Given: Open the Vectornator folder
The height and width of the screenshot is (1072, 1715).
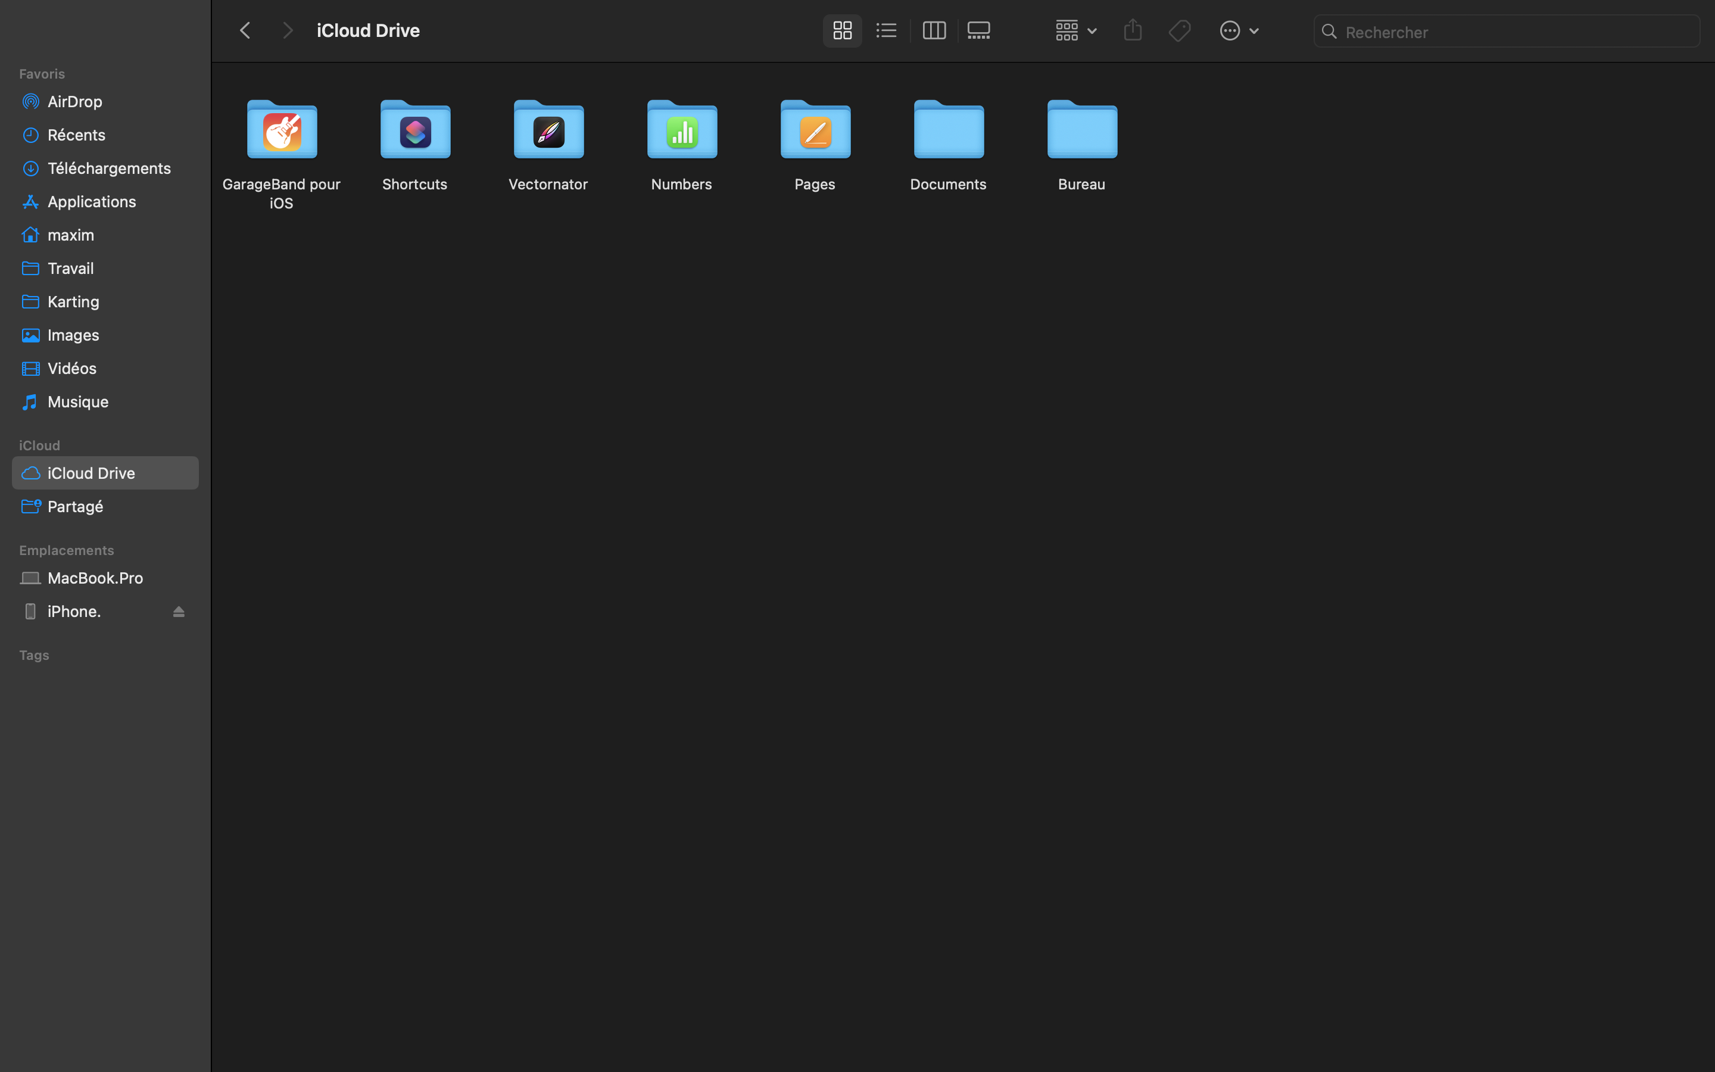Looking at the screenshot, I should pos(548,131).
